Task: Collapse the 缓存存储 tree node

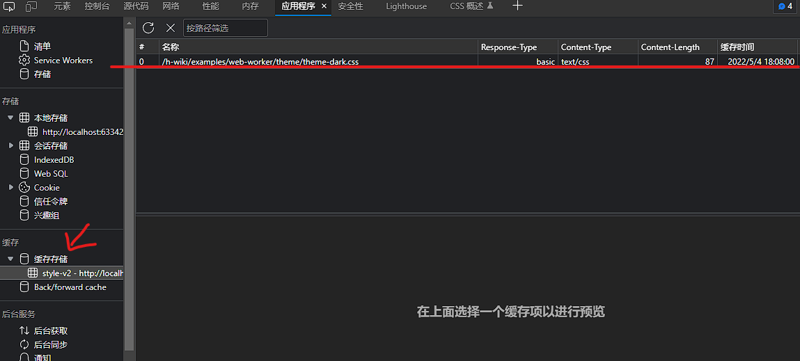Action: pyautogui.click(x=10, y=259)
